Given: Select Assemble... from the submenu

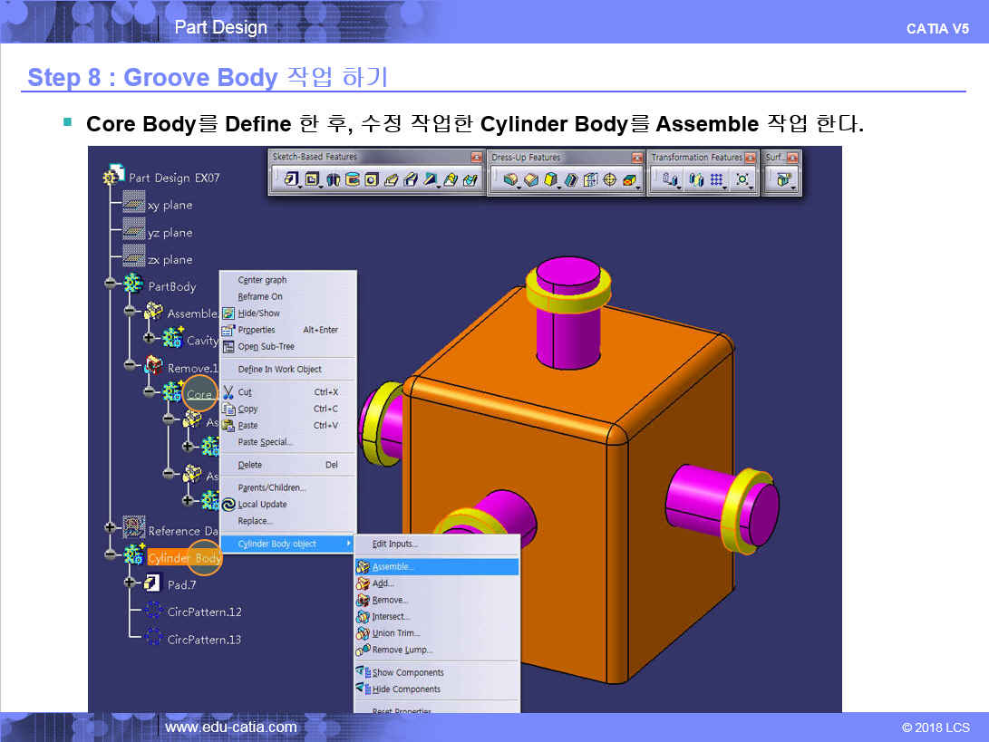Looking at the screenshot, I should click(x=393, y=566).
